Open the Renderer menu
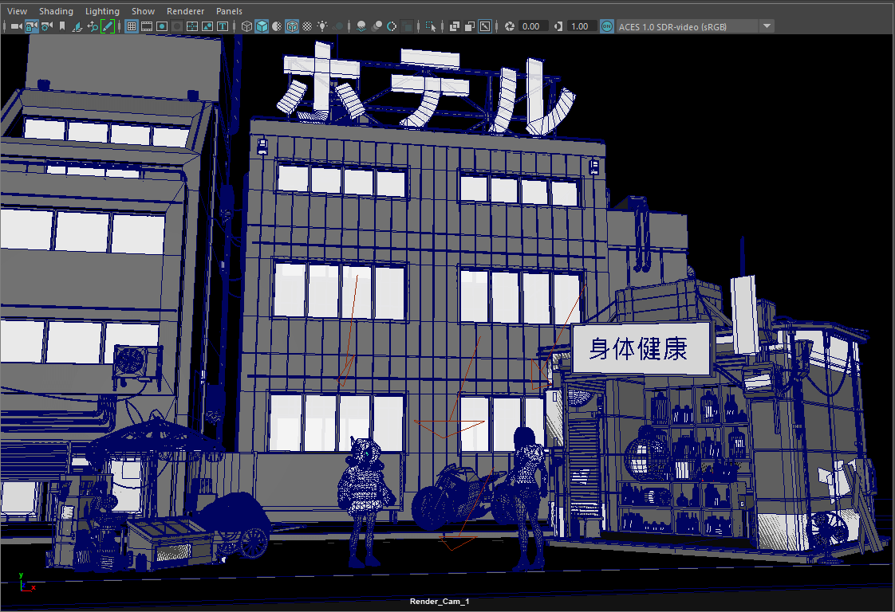The image size is (895, 612). coord(185,11)
